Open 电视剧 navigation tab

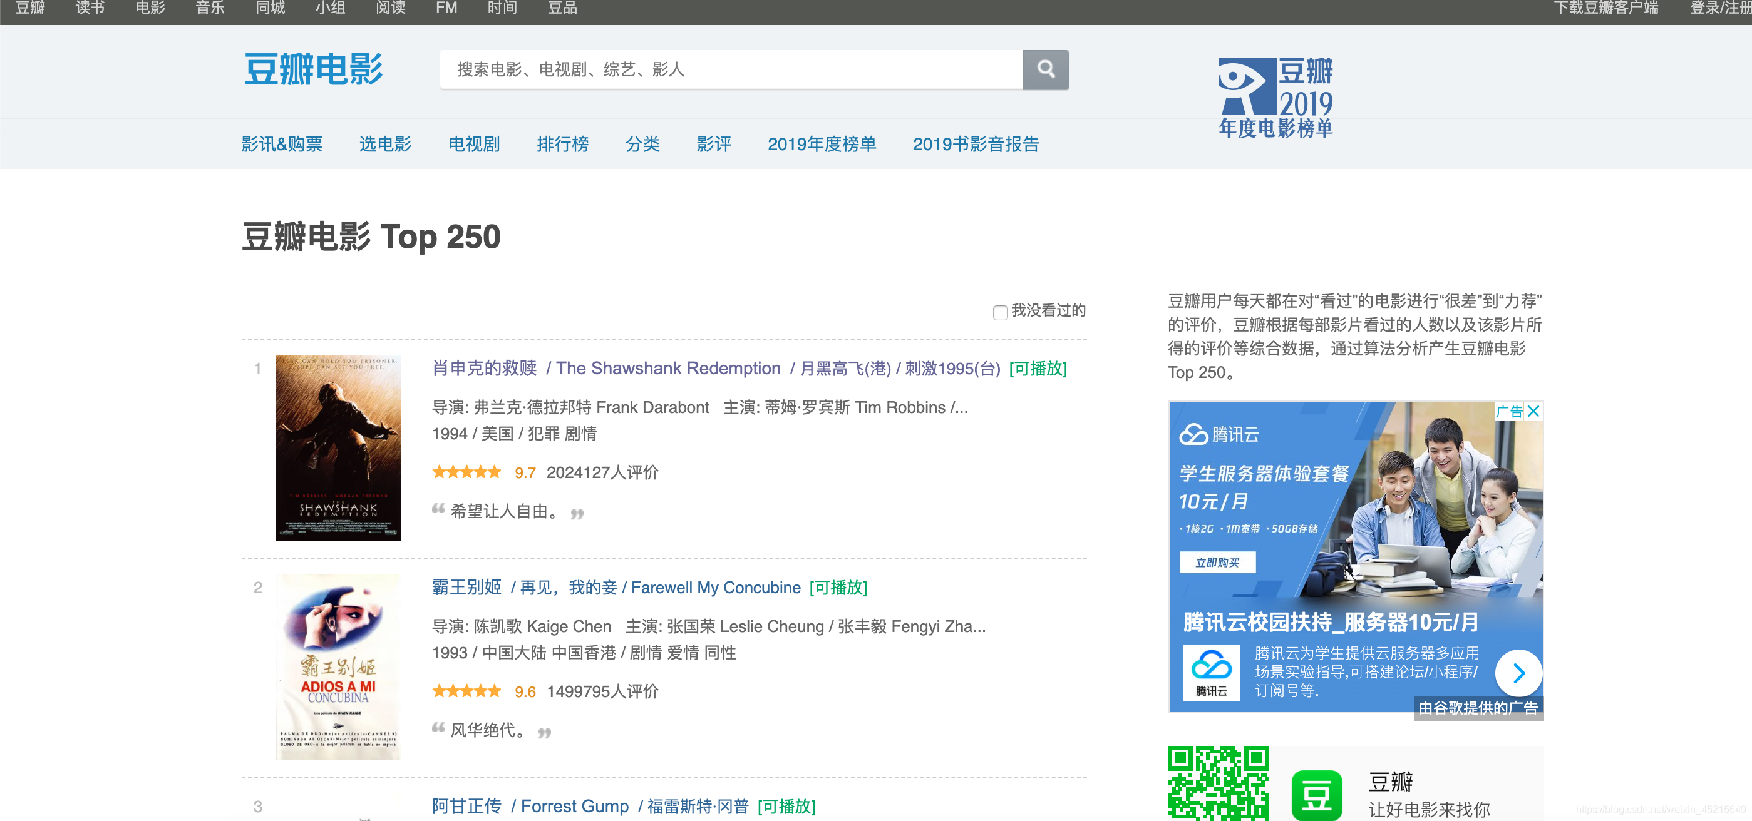pos(474,144)
